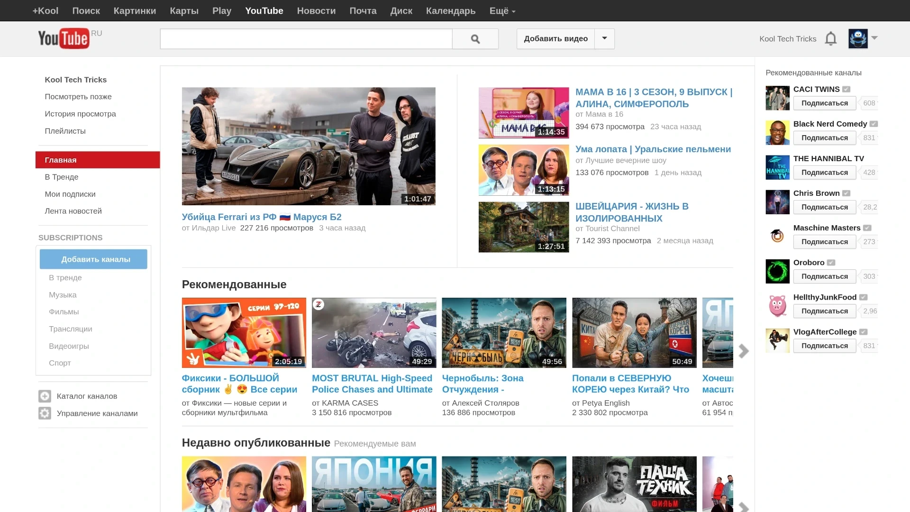Click verified badge next to CACI TWINS
Image resolution: width=910 pixels, height=512 pixels.
click(846, 89)
